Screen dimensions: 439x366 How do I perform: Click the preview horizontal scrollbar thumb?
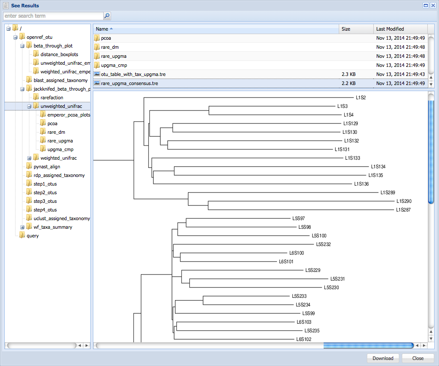tap(368, 346)
